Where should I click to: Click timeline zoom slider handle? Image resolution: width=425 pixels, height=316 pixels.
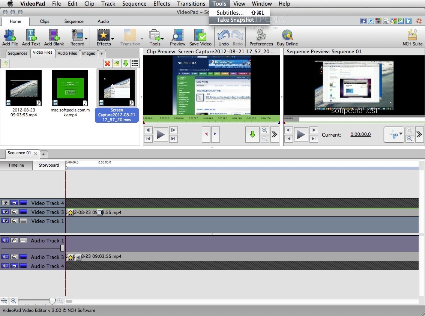tap(52, 301)
